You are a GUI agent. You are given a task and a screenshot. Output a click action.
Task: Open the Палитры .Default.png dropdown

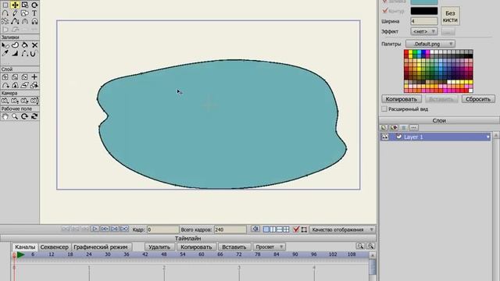[x=430, y=44]
